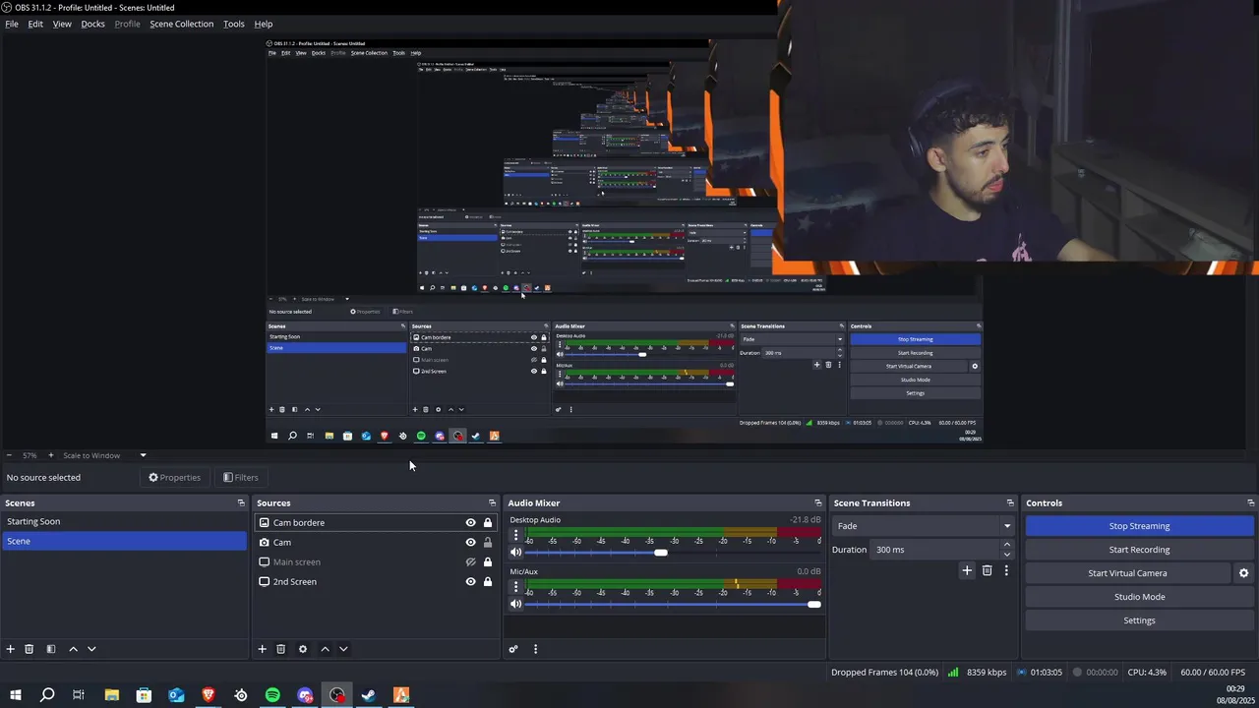Pop out the Controls dock icon
The image size is (1259, 708).
click(x=1251, y=502)
